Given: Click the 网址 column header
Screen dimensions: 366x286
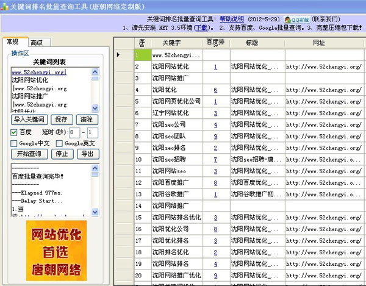Looking at the screenshot, I should pos(325,43).
